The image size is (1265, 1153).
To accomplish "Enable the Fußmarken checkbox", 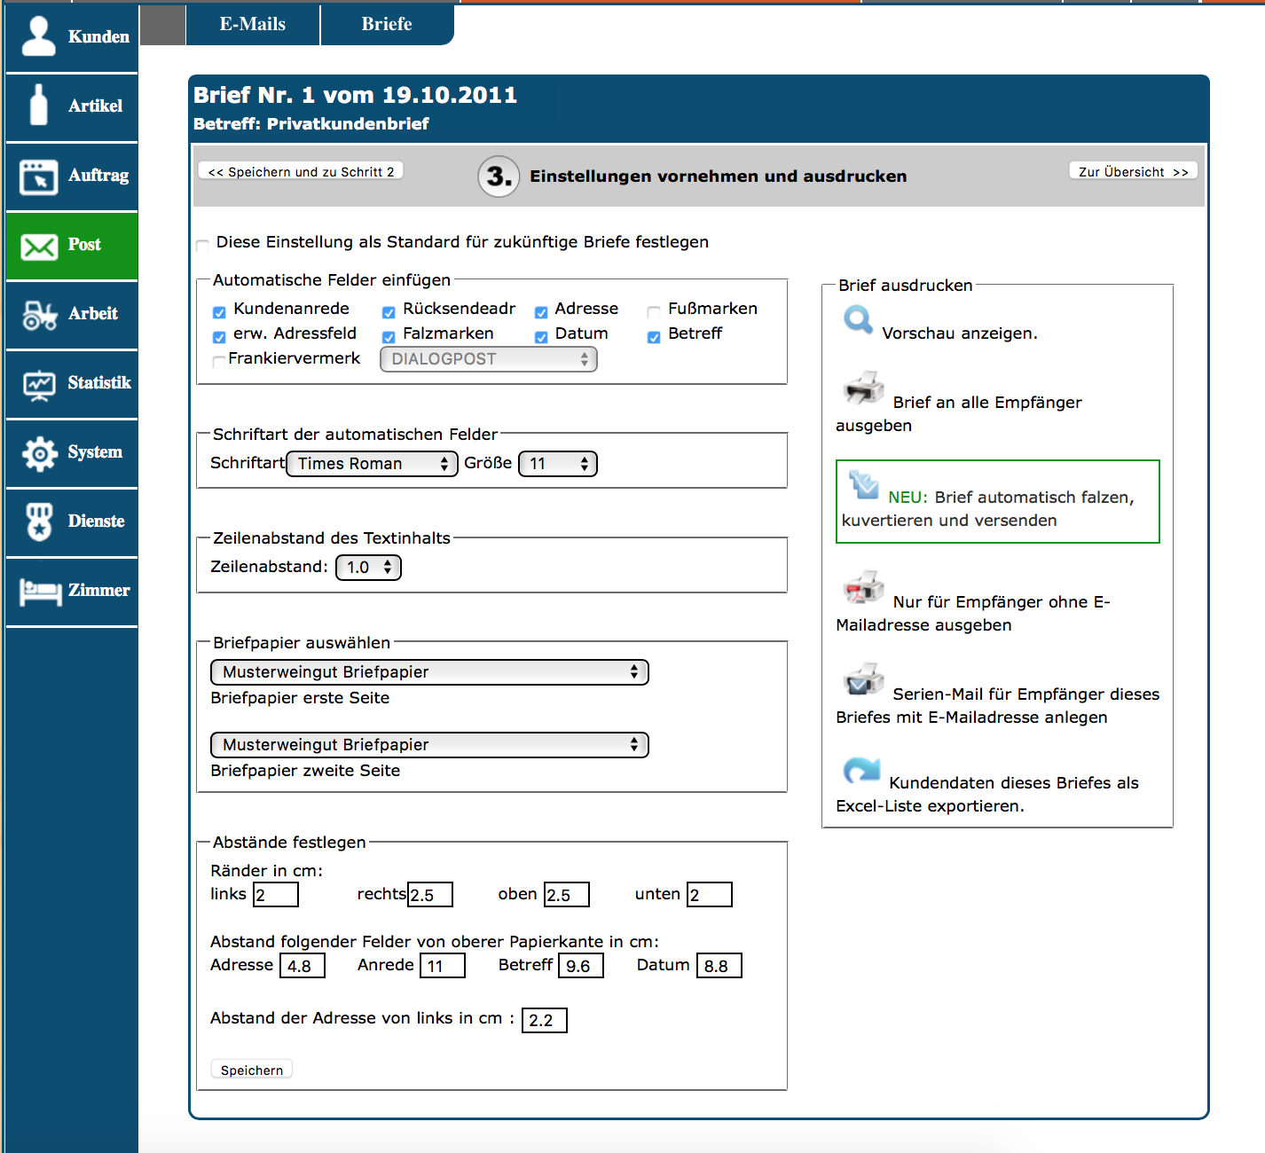I will pyautogui.click(x=654, y=312).
